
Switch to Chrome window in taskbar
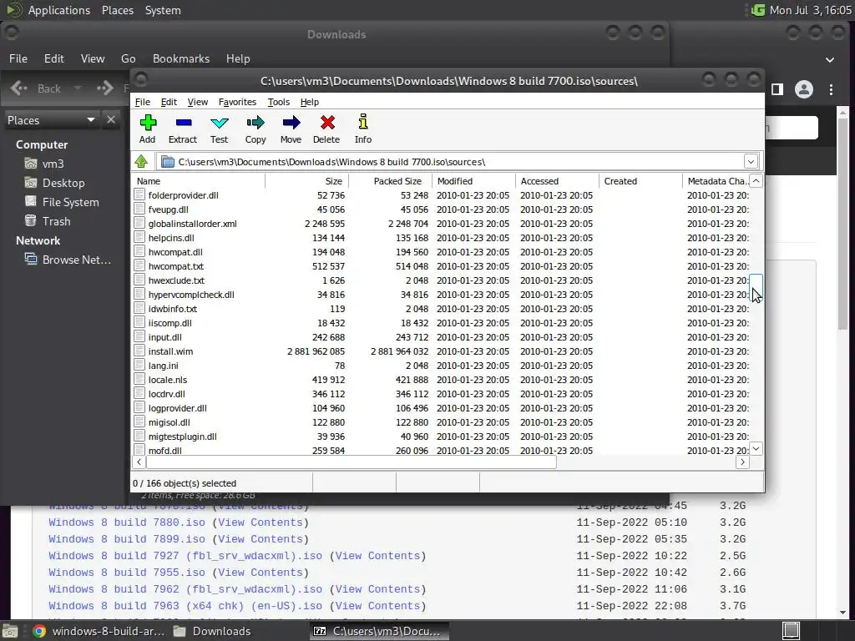pos(99,631)
